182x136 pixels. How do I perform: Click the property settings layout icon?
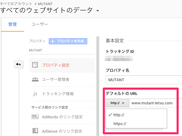(x=35, y=65)
